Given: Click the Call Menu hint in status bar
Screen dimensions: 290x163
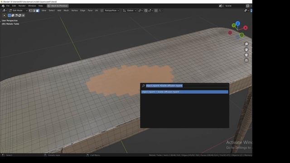Looking at the screenshot, I should pyautogui.click(x=95, y=155).
